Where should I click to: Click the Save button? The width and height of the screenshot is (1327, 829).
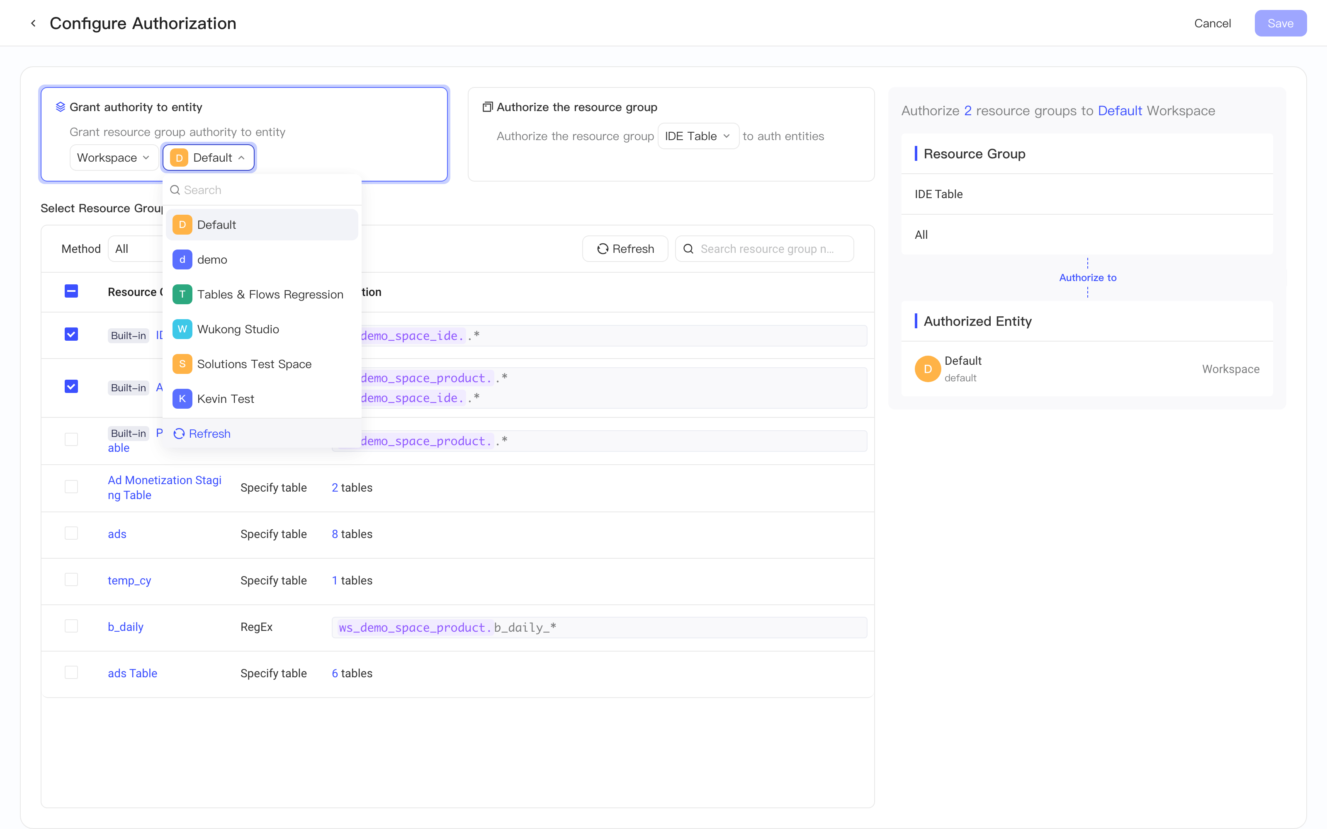(1281, 23)
